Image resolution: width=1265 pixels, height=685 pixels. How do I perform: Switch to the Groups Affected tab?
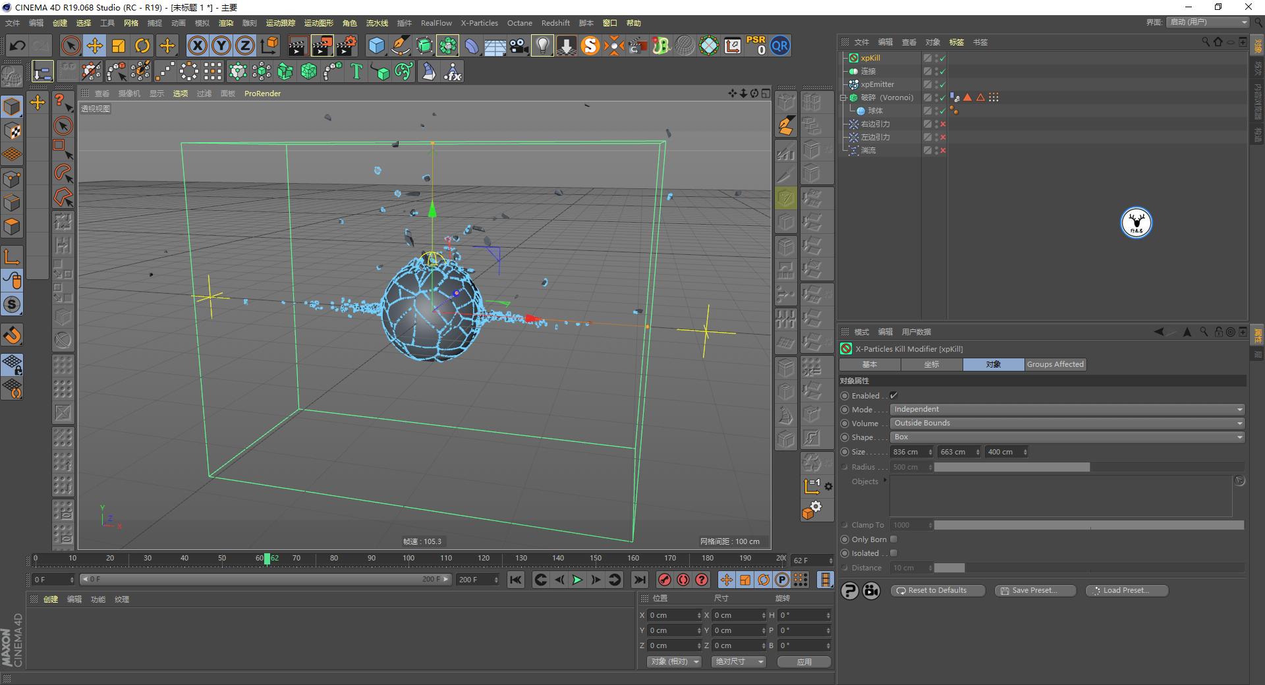pos(1055,364)
